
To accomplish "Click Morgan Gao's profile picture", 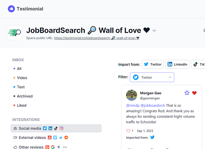I will pyautogui.click(x=132, y=95).
